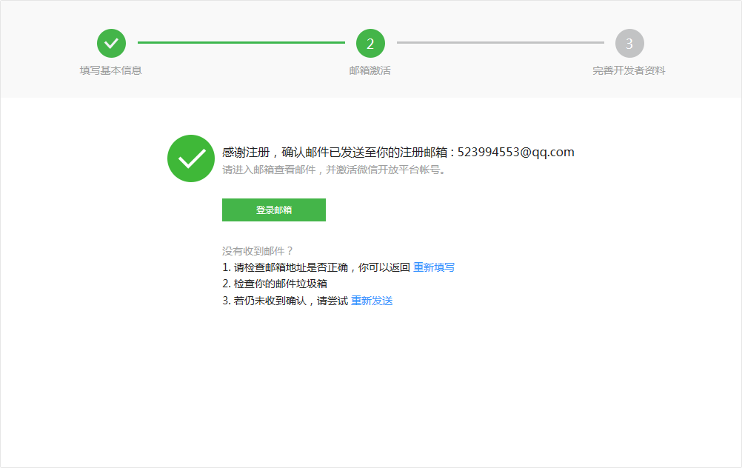Click the green progress line between steps 1 and 2
This screenshot has height=468, width=742.
pos(241,43)
